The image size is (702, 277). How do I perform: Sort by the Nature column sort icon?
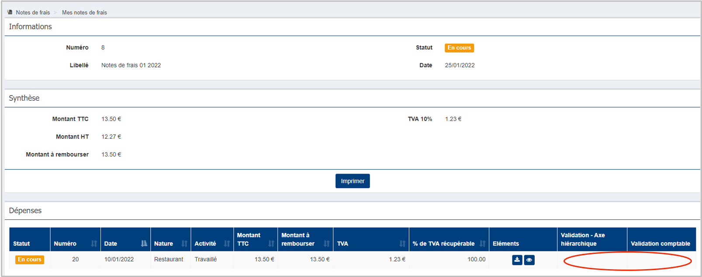click(x=184, y=243)
